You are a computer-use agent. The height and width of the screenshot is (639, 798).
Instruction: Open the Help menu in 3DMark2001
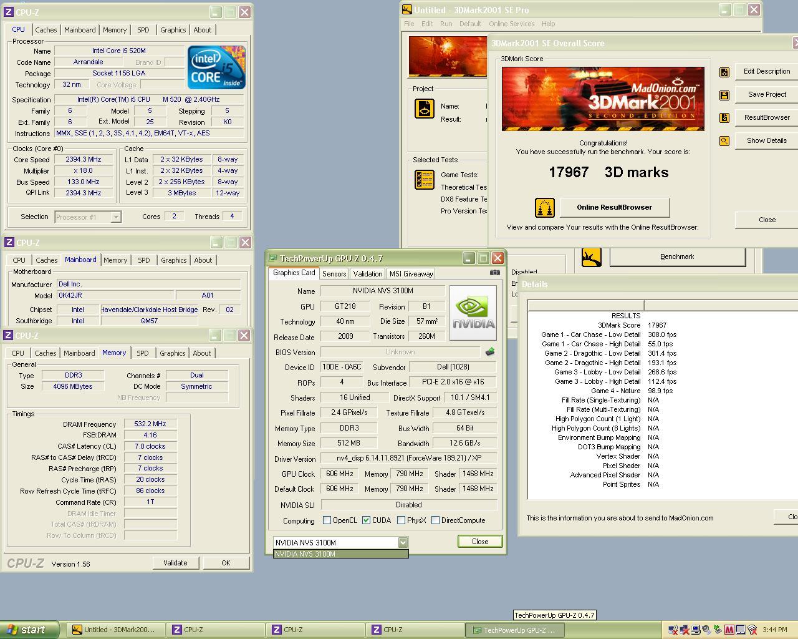pos(548,24)
